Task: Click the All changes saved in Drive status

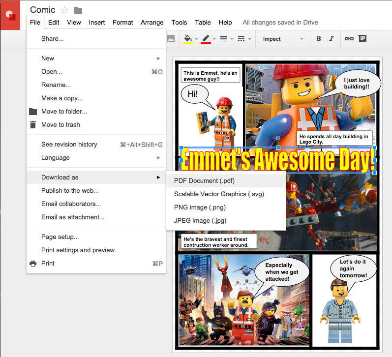Action: [280, 23]
